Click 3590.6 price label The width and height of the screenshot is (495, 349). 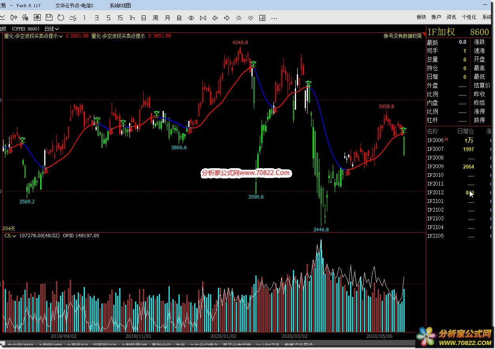(x=256, y=197)
